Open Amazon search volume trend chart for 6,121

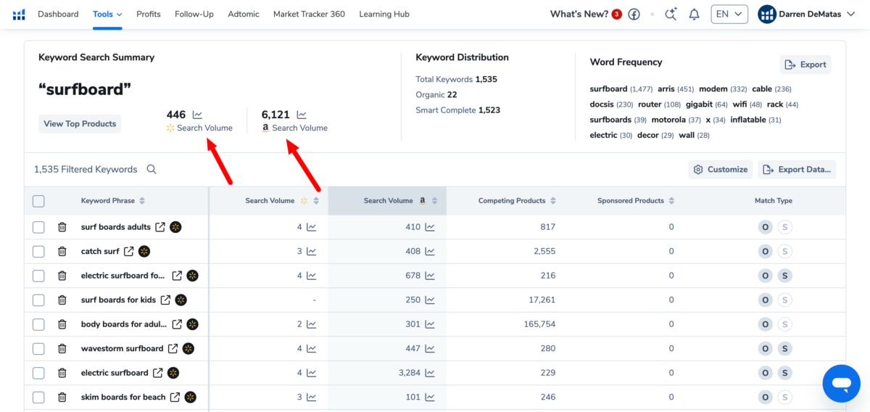pos(302,115)
